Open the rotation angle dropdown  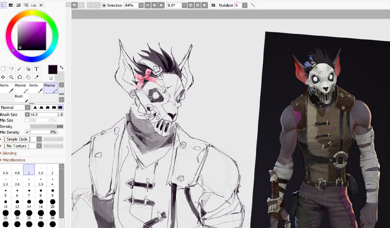point(184,5)
